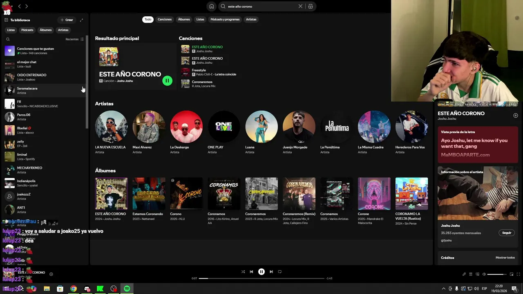The image size is (523, 294).
Task: Switch to the Artistas search tab
Action: [x=251, y=19]
